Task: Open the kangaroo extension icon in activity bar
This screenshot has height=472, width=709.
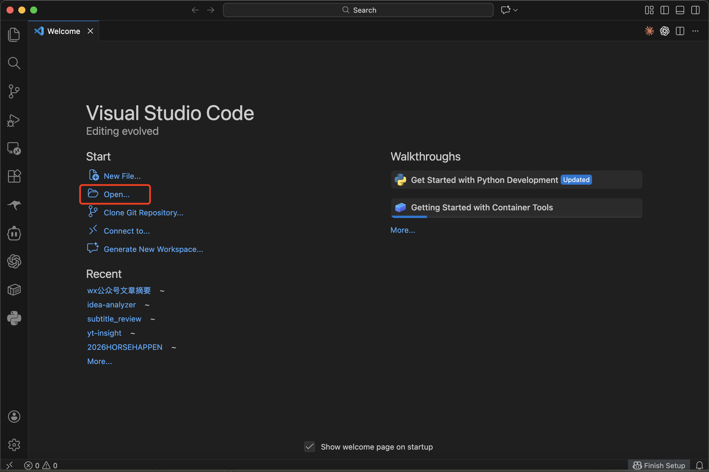Action: point(14,205)
